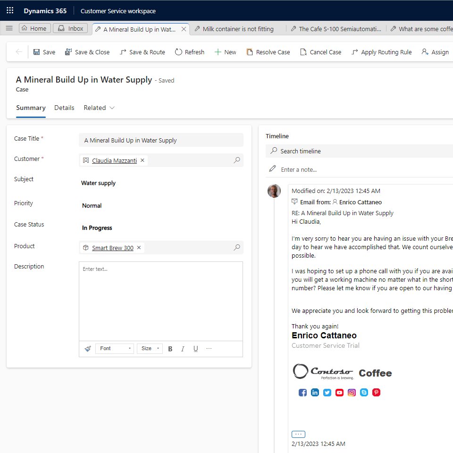Switch to What are some coffee tab
The width and height of the screenshot is (453, 453).
pos(422,29)
